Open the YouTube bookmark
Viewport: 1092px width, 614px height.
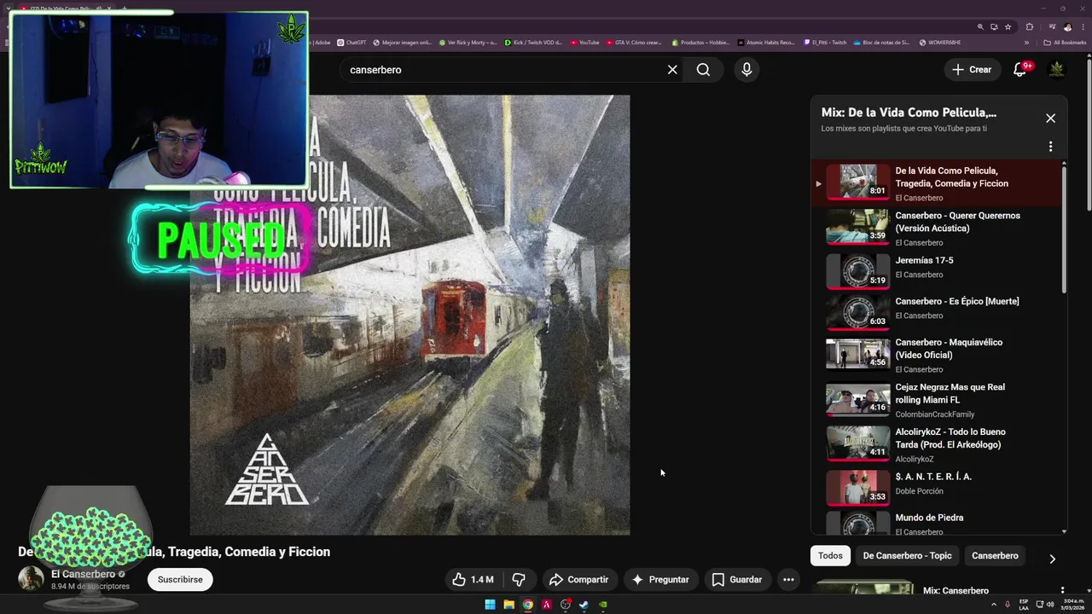pyautogui.click(x=584, y=43)
